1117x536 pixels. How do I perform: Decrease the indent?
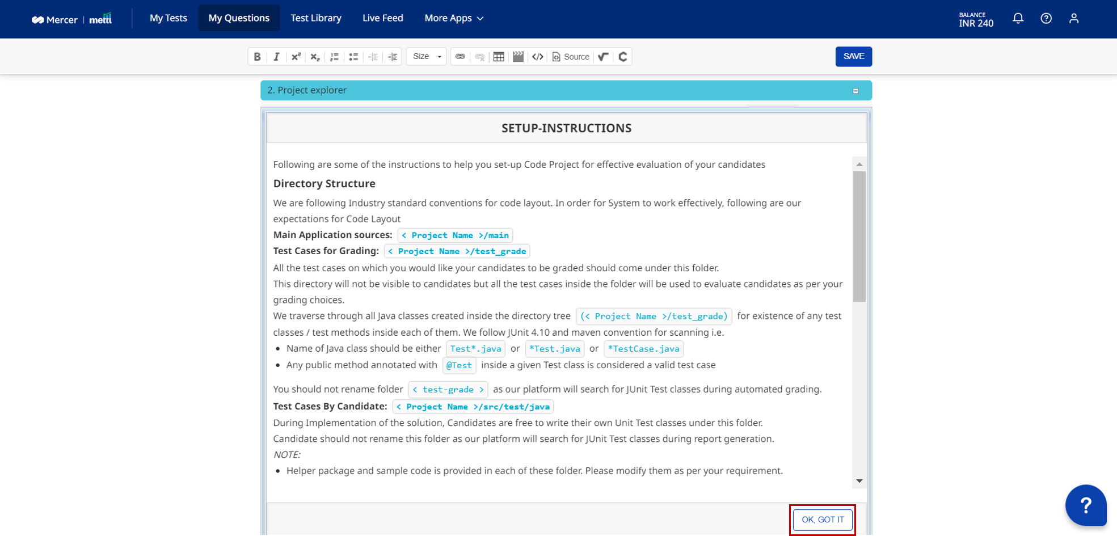coord(373,57)
